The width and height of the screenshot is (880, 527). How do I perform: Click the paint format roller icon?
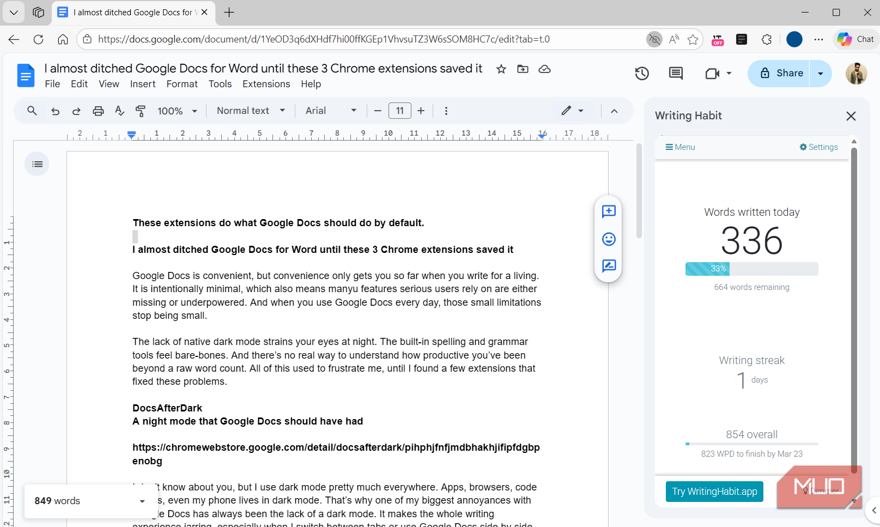pos(141,111)
